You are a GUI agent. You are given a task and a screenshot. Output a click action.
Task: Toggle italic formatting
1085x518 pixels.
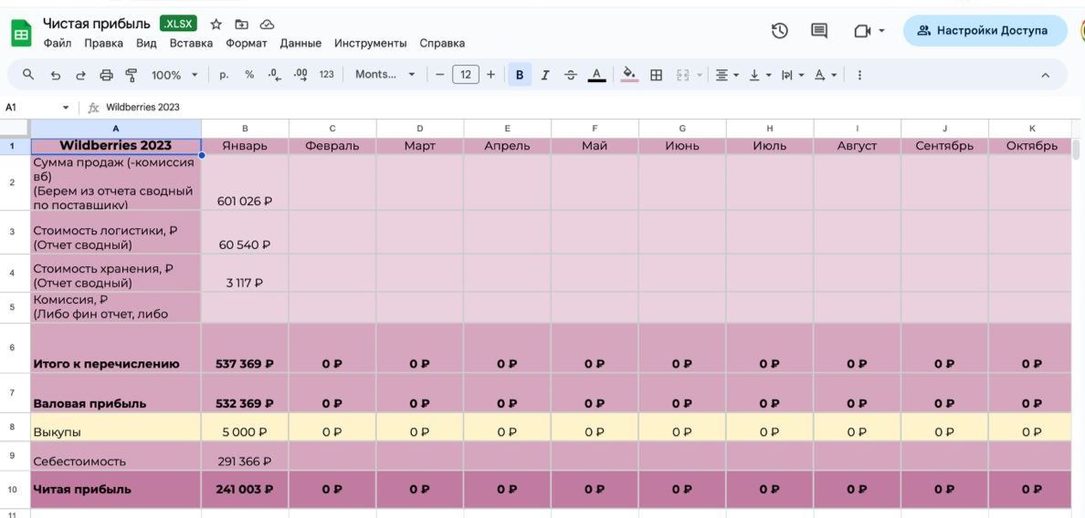pos(544,75)
